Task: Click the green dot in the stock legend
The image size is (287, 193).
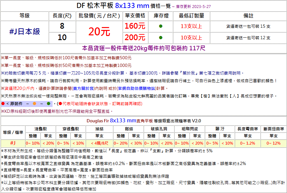Action: [48, 104]
